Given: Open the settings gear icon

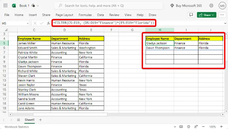Looking at the screenshot, I should (211, 6).
